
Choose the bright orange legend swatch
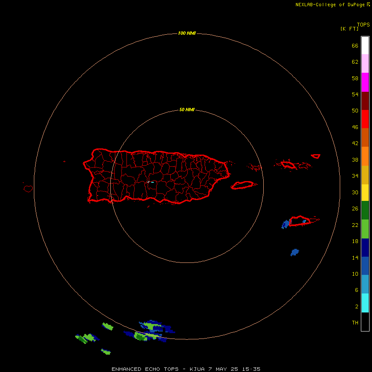[365, 156]
